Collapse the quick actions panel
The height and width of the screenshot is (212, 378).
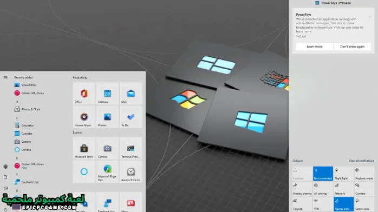[x=298, y=161]
